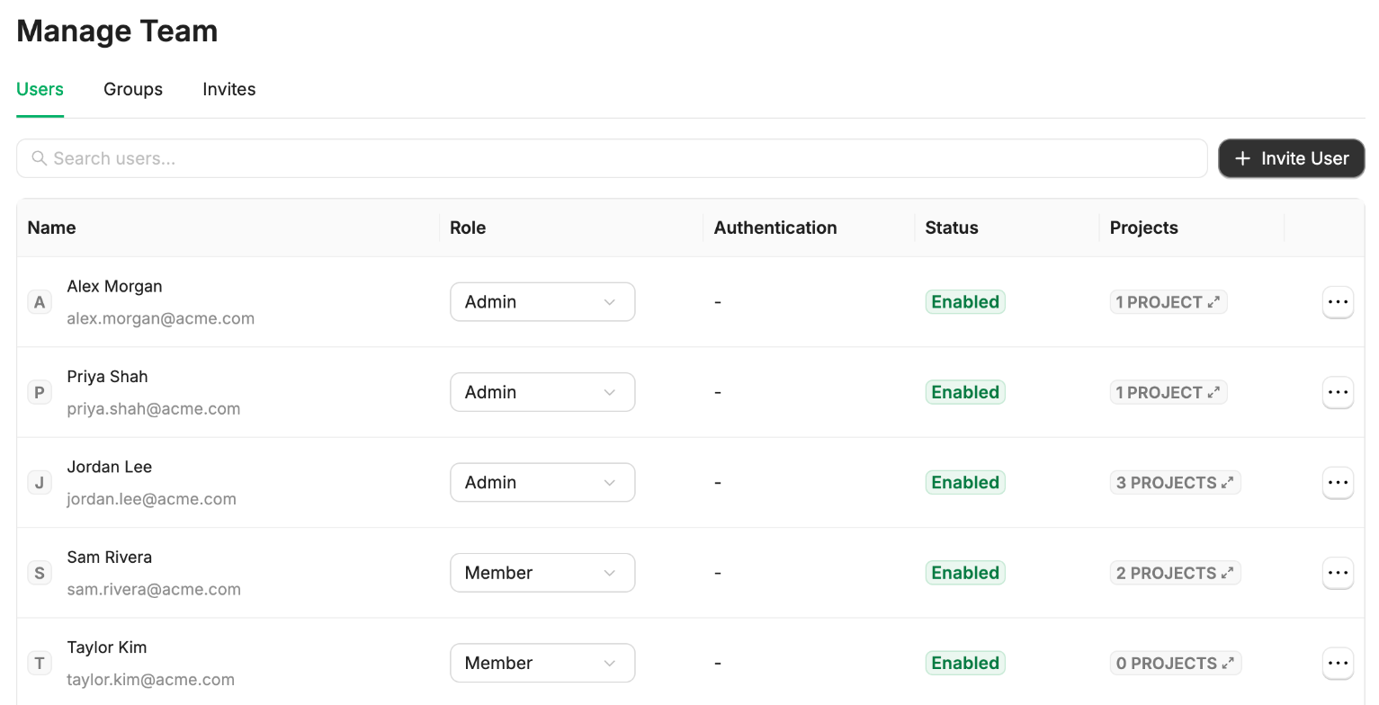Click the T avatar next to Taylor Kim
The width and height of the screenshot is (1379, 705).
(x=40, y=664)
